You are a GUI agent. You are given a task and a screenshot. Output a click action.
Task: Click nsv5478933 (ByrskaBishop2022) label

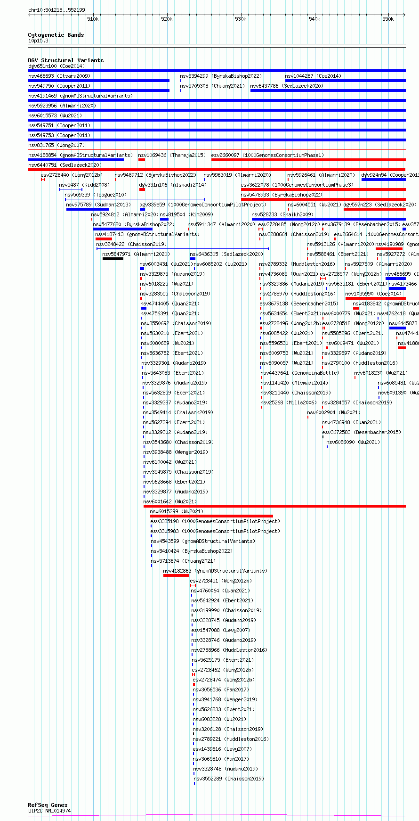(282, 195)
